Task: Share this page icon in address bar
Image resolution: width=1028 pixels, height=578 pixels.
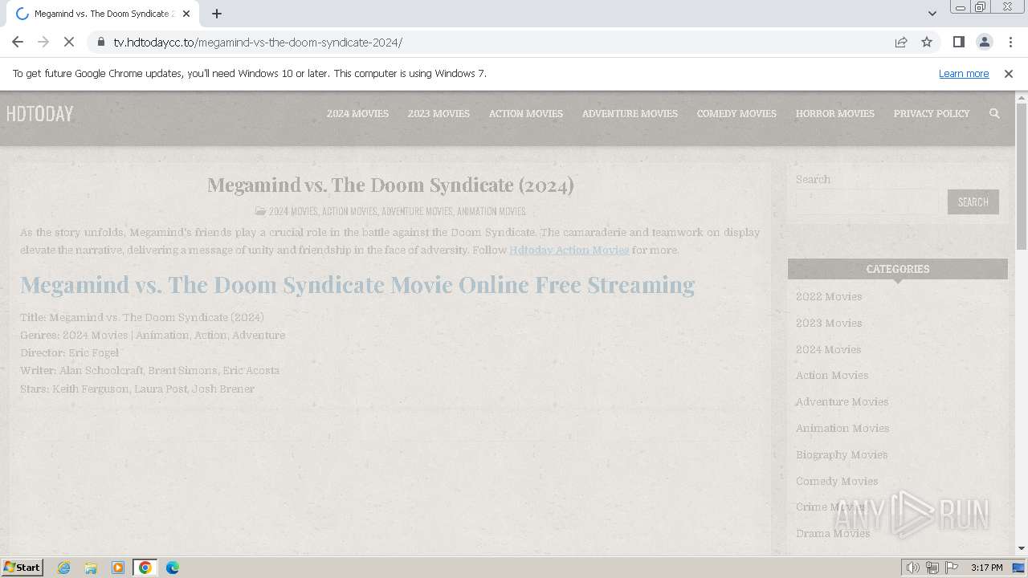Action: [901, 42]
